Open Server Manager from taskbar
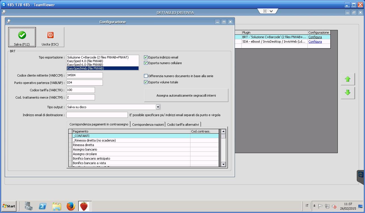The height and width of the screenshot is (213, 365). click(29, 206)
